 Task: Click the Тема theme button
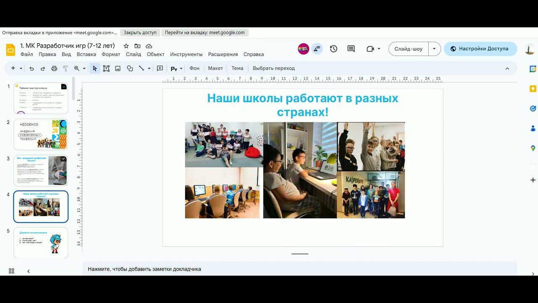pyautogui.click(x=237, y=68)
